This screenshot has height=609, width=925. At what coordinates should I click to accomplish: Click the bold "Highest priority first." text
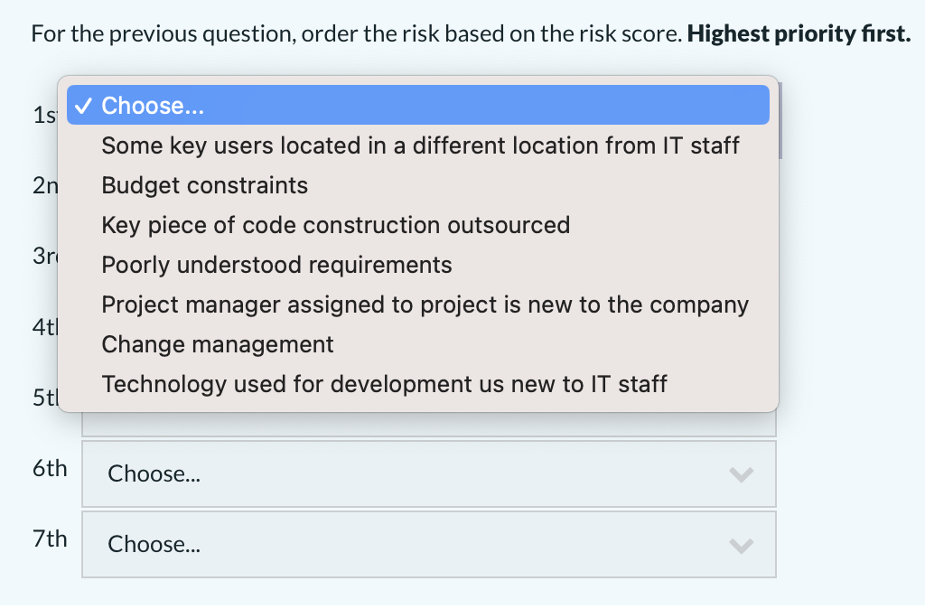tap(799, 35)
